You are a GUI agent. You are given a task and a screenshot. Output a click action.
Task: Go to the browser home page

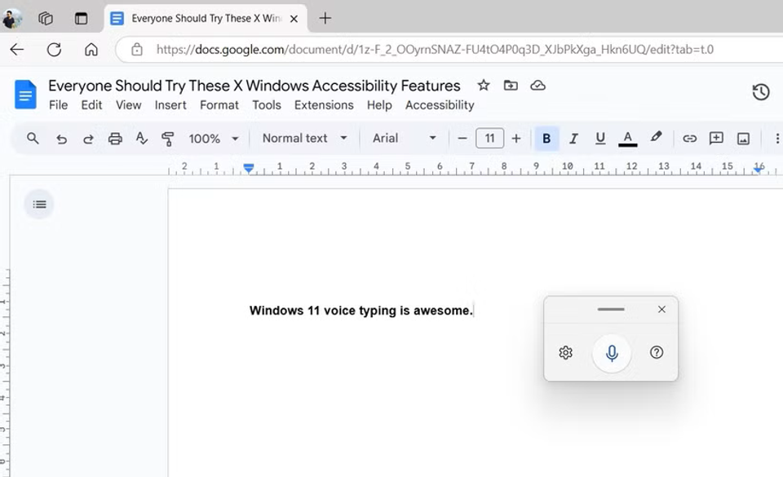[x=91, y=50]
